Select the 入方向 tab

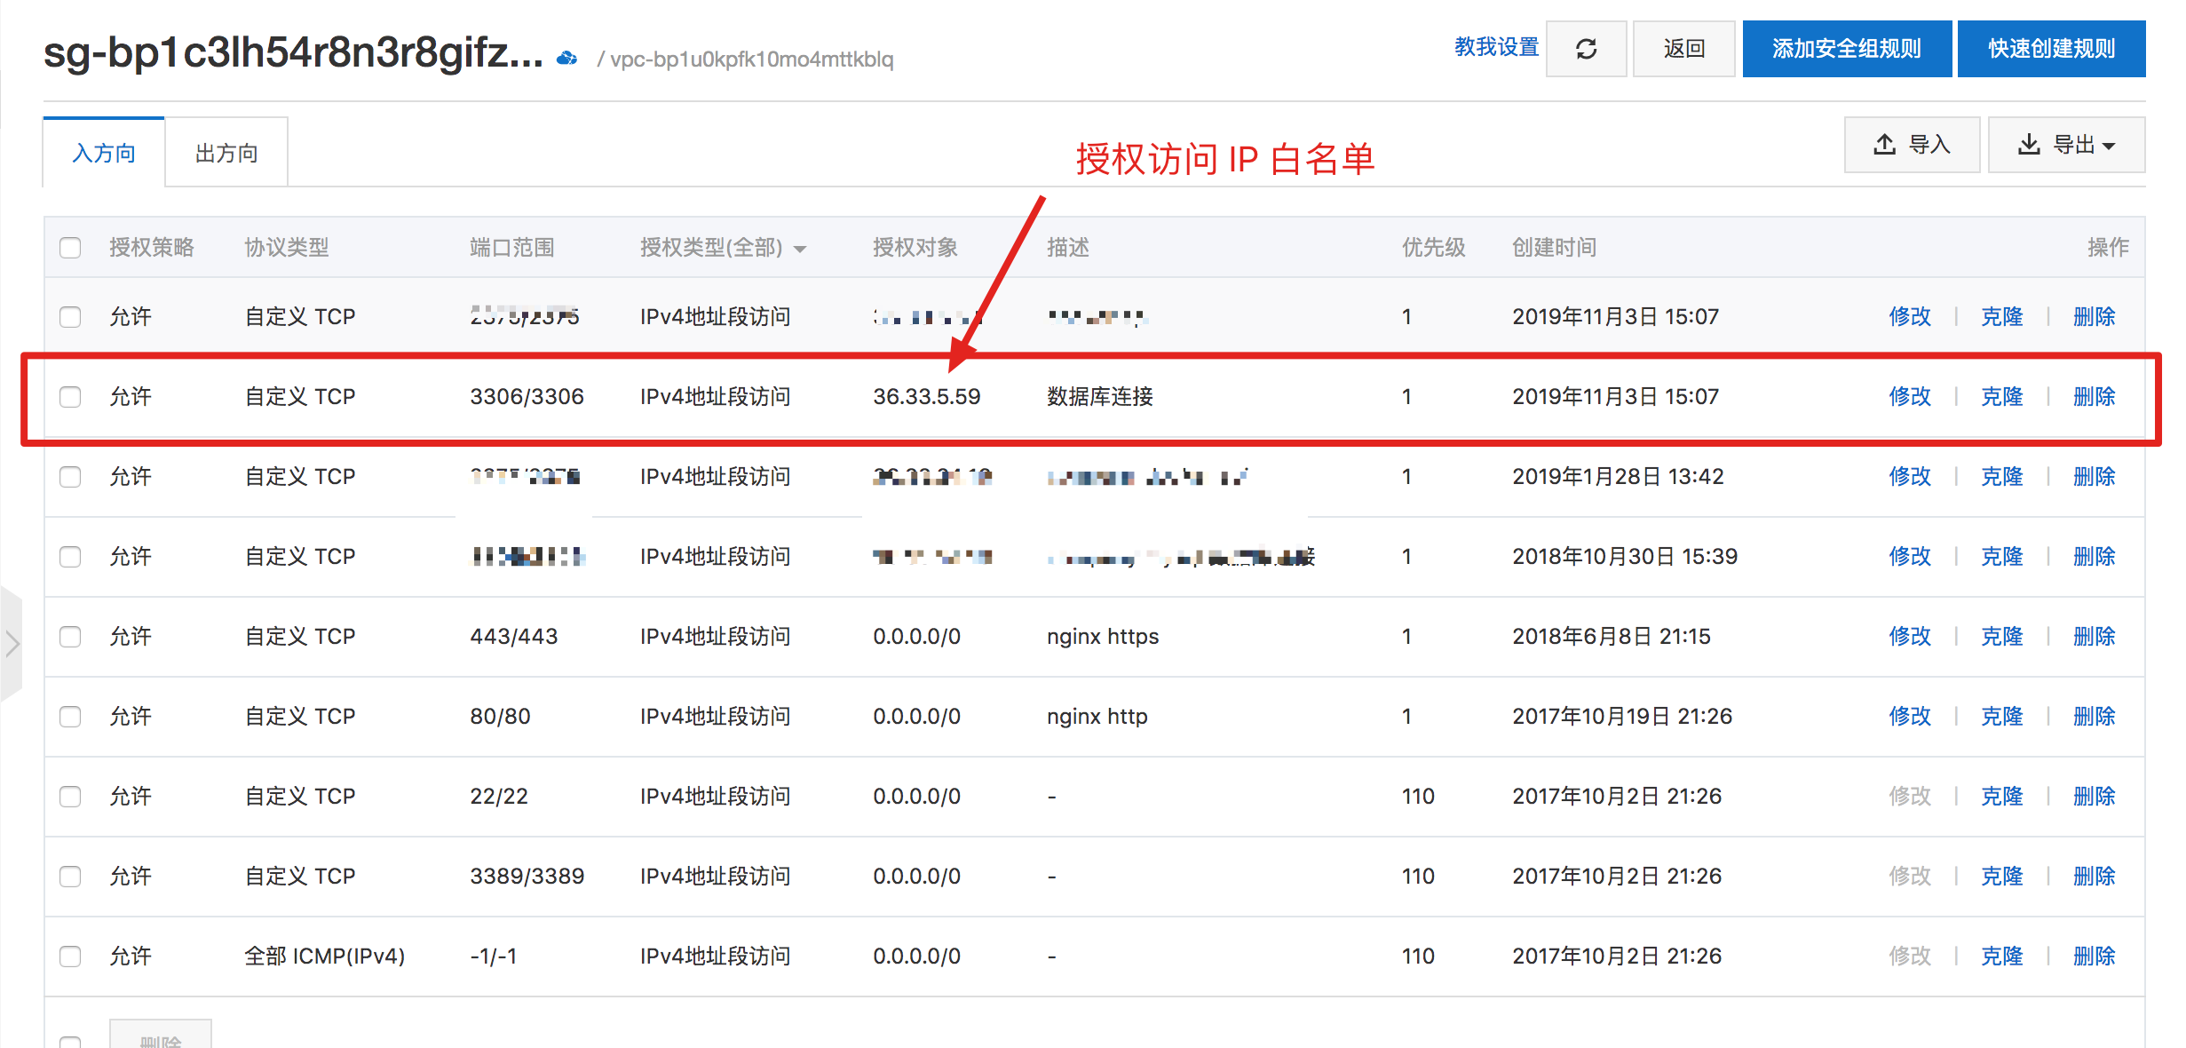pos(104,153)
